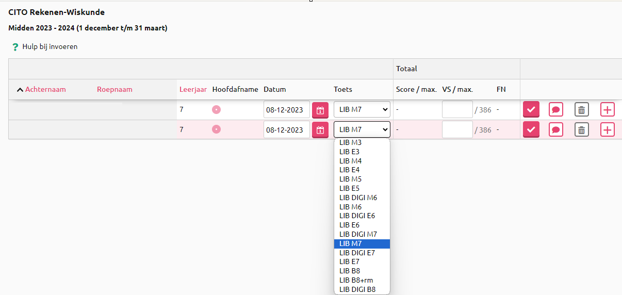Click the Hoofdafname column header text
The image size is (622, 295).
235,89
